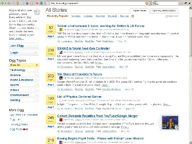The height and width of the screenshot is (144, 192).
Task: Filter stories by Top Today
Action: pyautogui.click(x=76, y=16)
